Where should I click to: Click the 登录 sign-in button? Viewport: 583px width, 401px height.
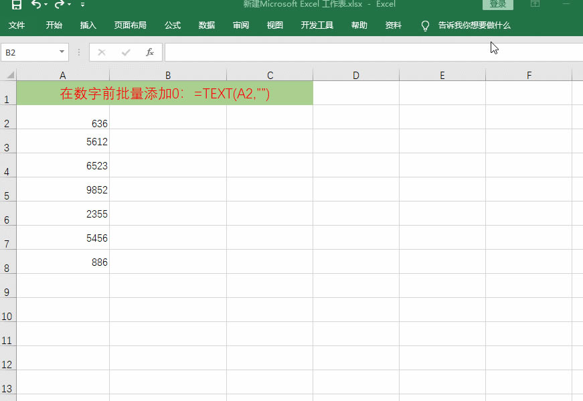tap(497, 4)
